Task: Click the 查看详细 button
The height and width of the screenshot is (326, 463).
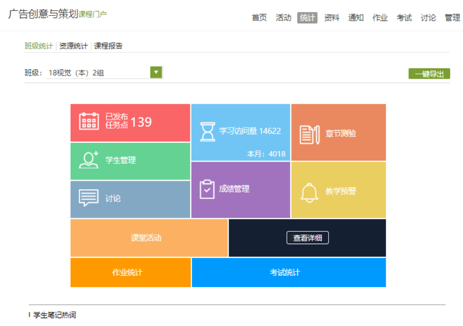Action: click(x=307, y=238)
